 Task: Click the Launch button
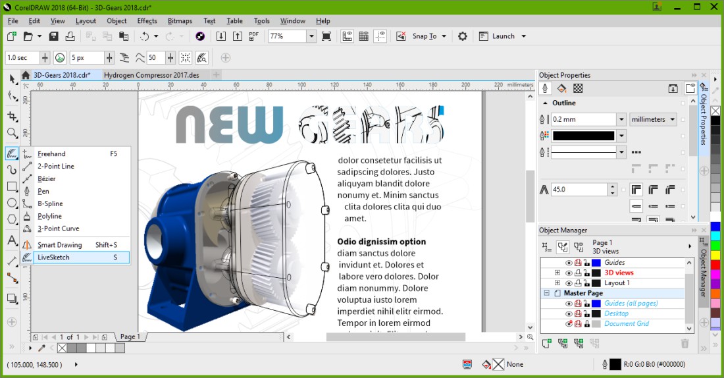pyautogui.click(x=503, y=36)
